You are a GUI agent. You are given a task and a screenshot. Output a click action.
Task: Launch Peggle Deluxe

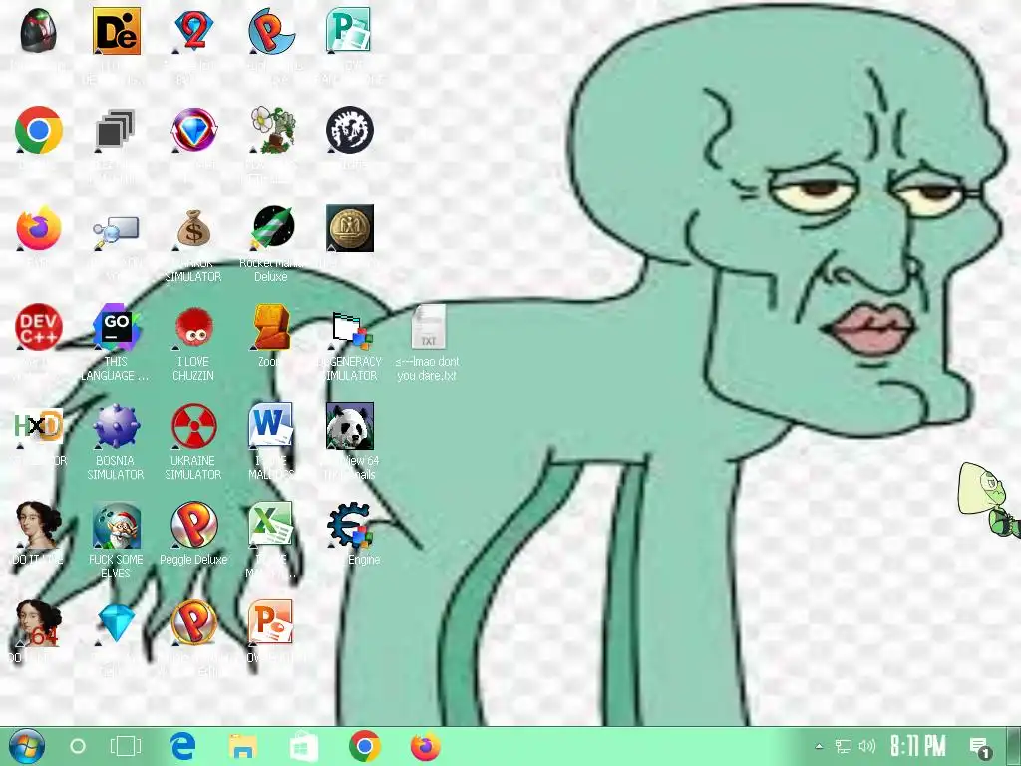193,526
